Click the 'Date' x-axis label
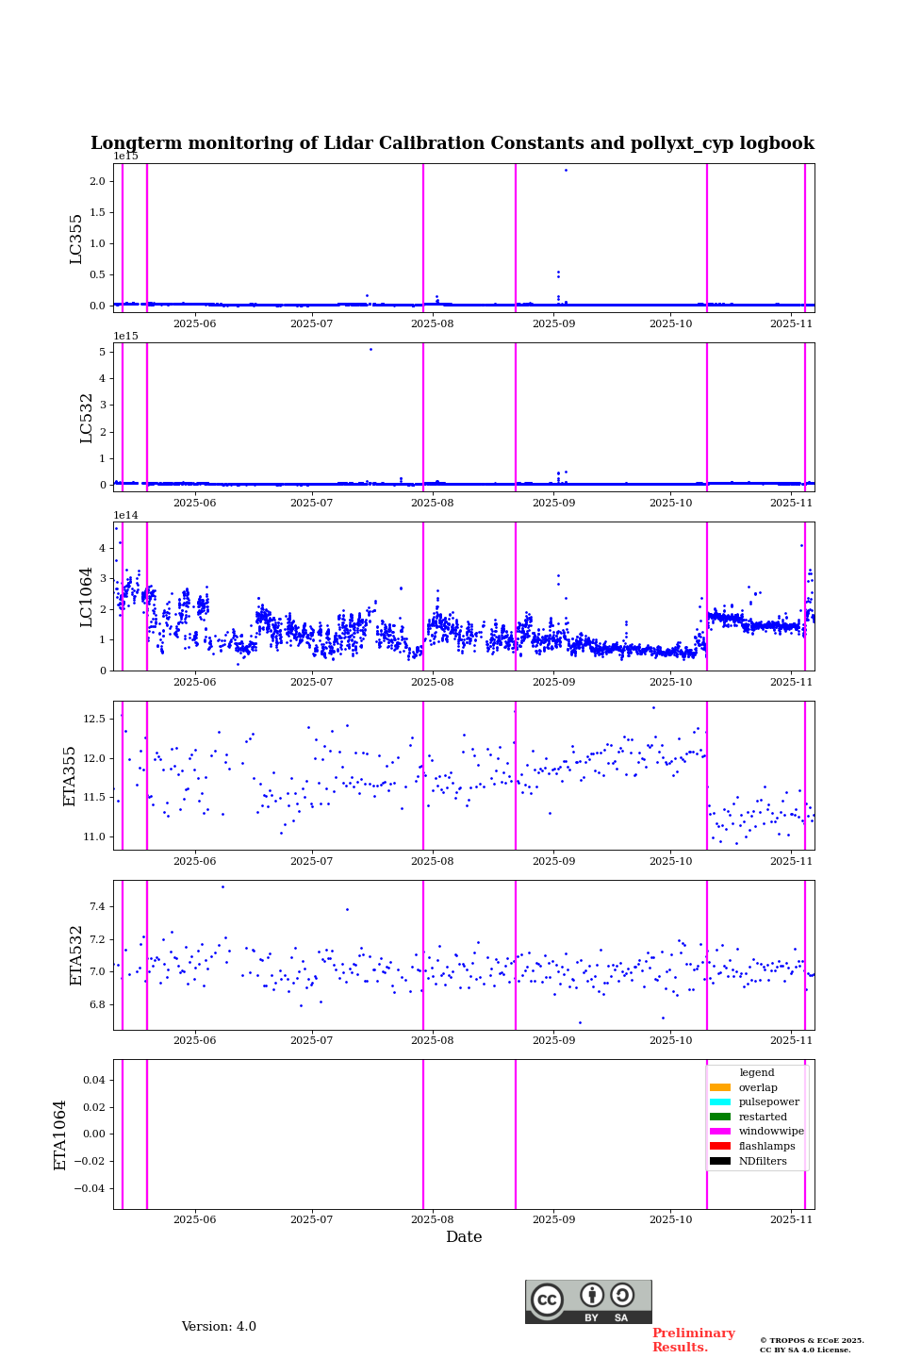The width and height of the screenshot is (905, 1358). (x=464, y=1237)
